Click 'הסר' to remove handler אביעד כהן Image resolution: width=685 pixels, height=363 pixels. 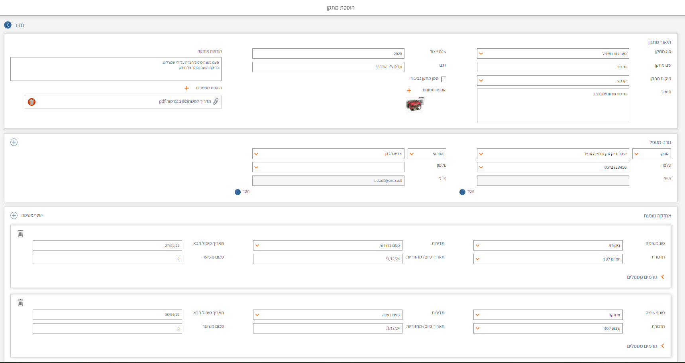tap(238, 192)
